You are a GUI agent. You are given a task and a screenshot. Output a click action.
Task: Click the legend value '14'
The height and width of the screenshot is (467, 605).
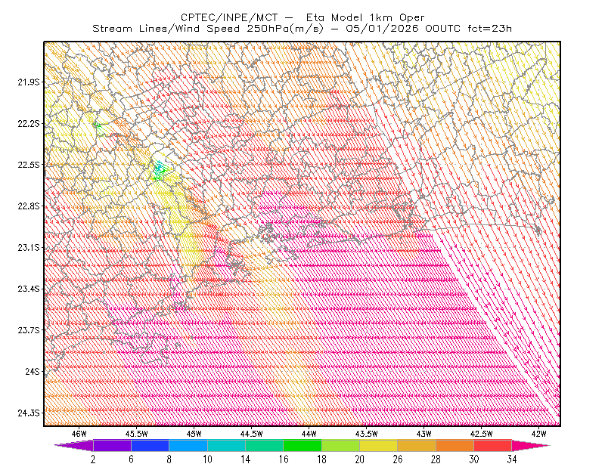point(245,459)
